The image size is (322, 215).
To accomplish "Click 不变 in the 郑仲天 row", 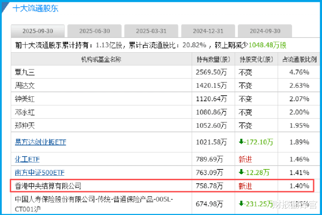I will tap(245, 126).
